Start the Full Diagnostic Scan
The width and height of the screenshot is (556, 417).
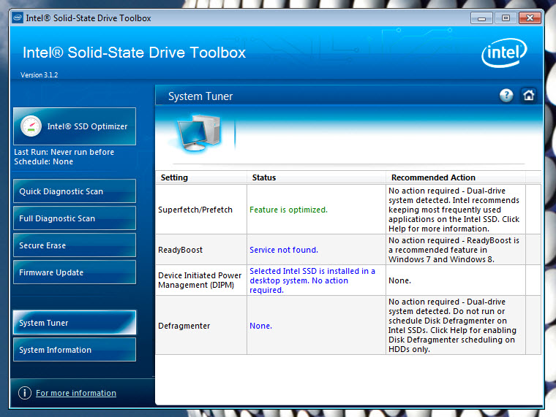[x=75, y=218]
